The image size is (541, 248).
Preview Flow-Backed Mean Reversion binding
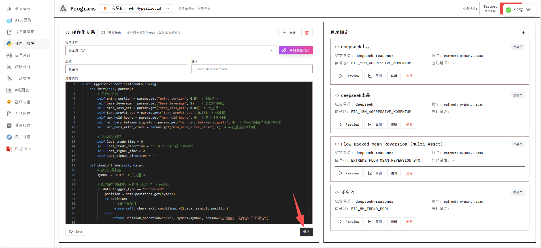click(x=349, y=173)
